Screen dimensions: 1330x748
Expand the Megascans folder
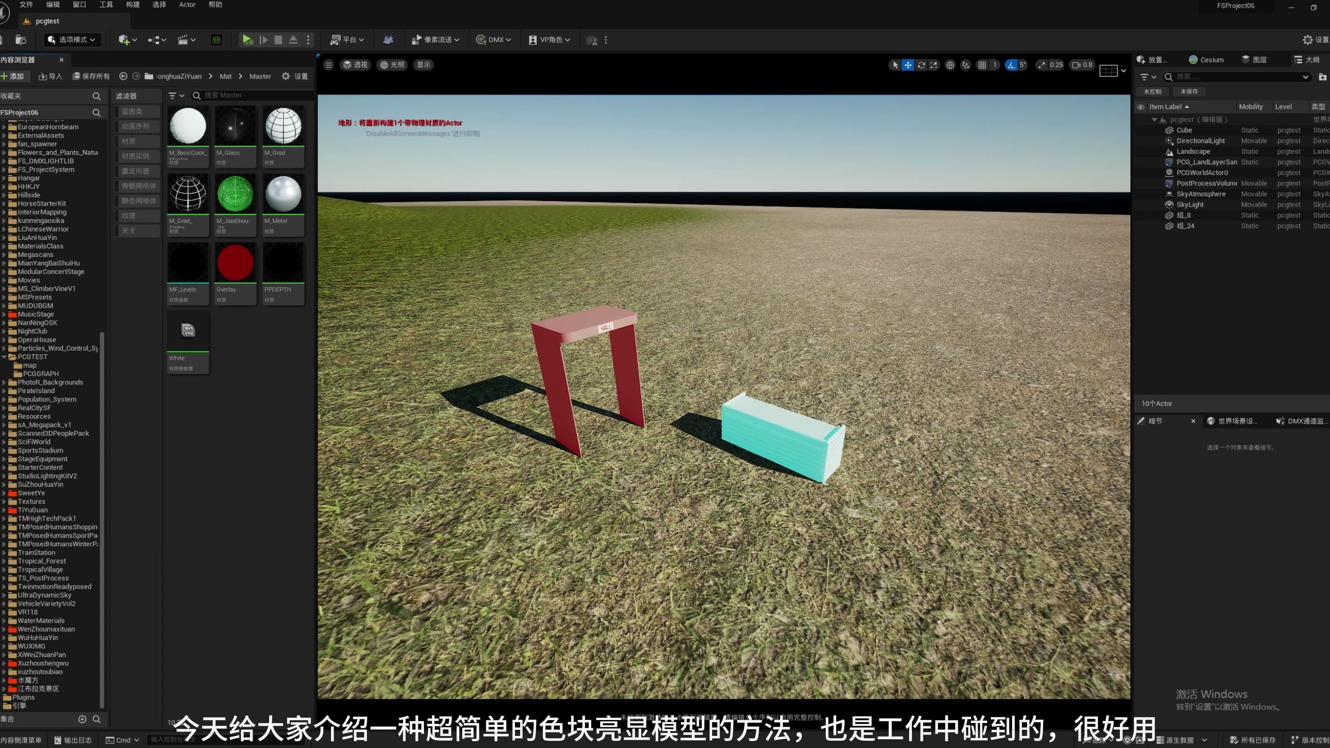[x=4, y=255]
